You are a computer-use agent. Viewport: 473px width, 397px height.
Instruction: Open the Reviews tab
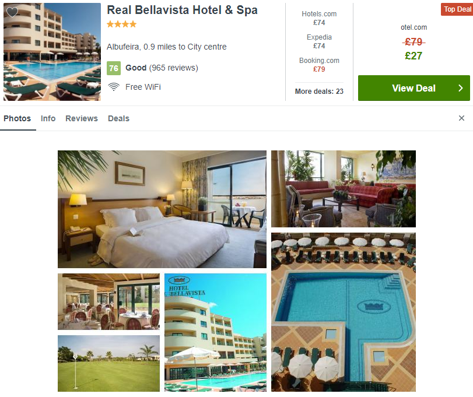82,118
